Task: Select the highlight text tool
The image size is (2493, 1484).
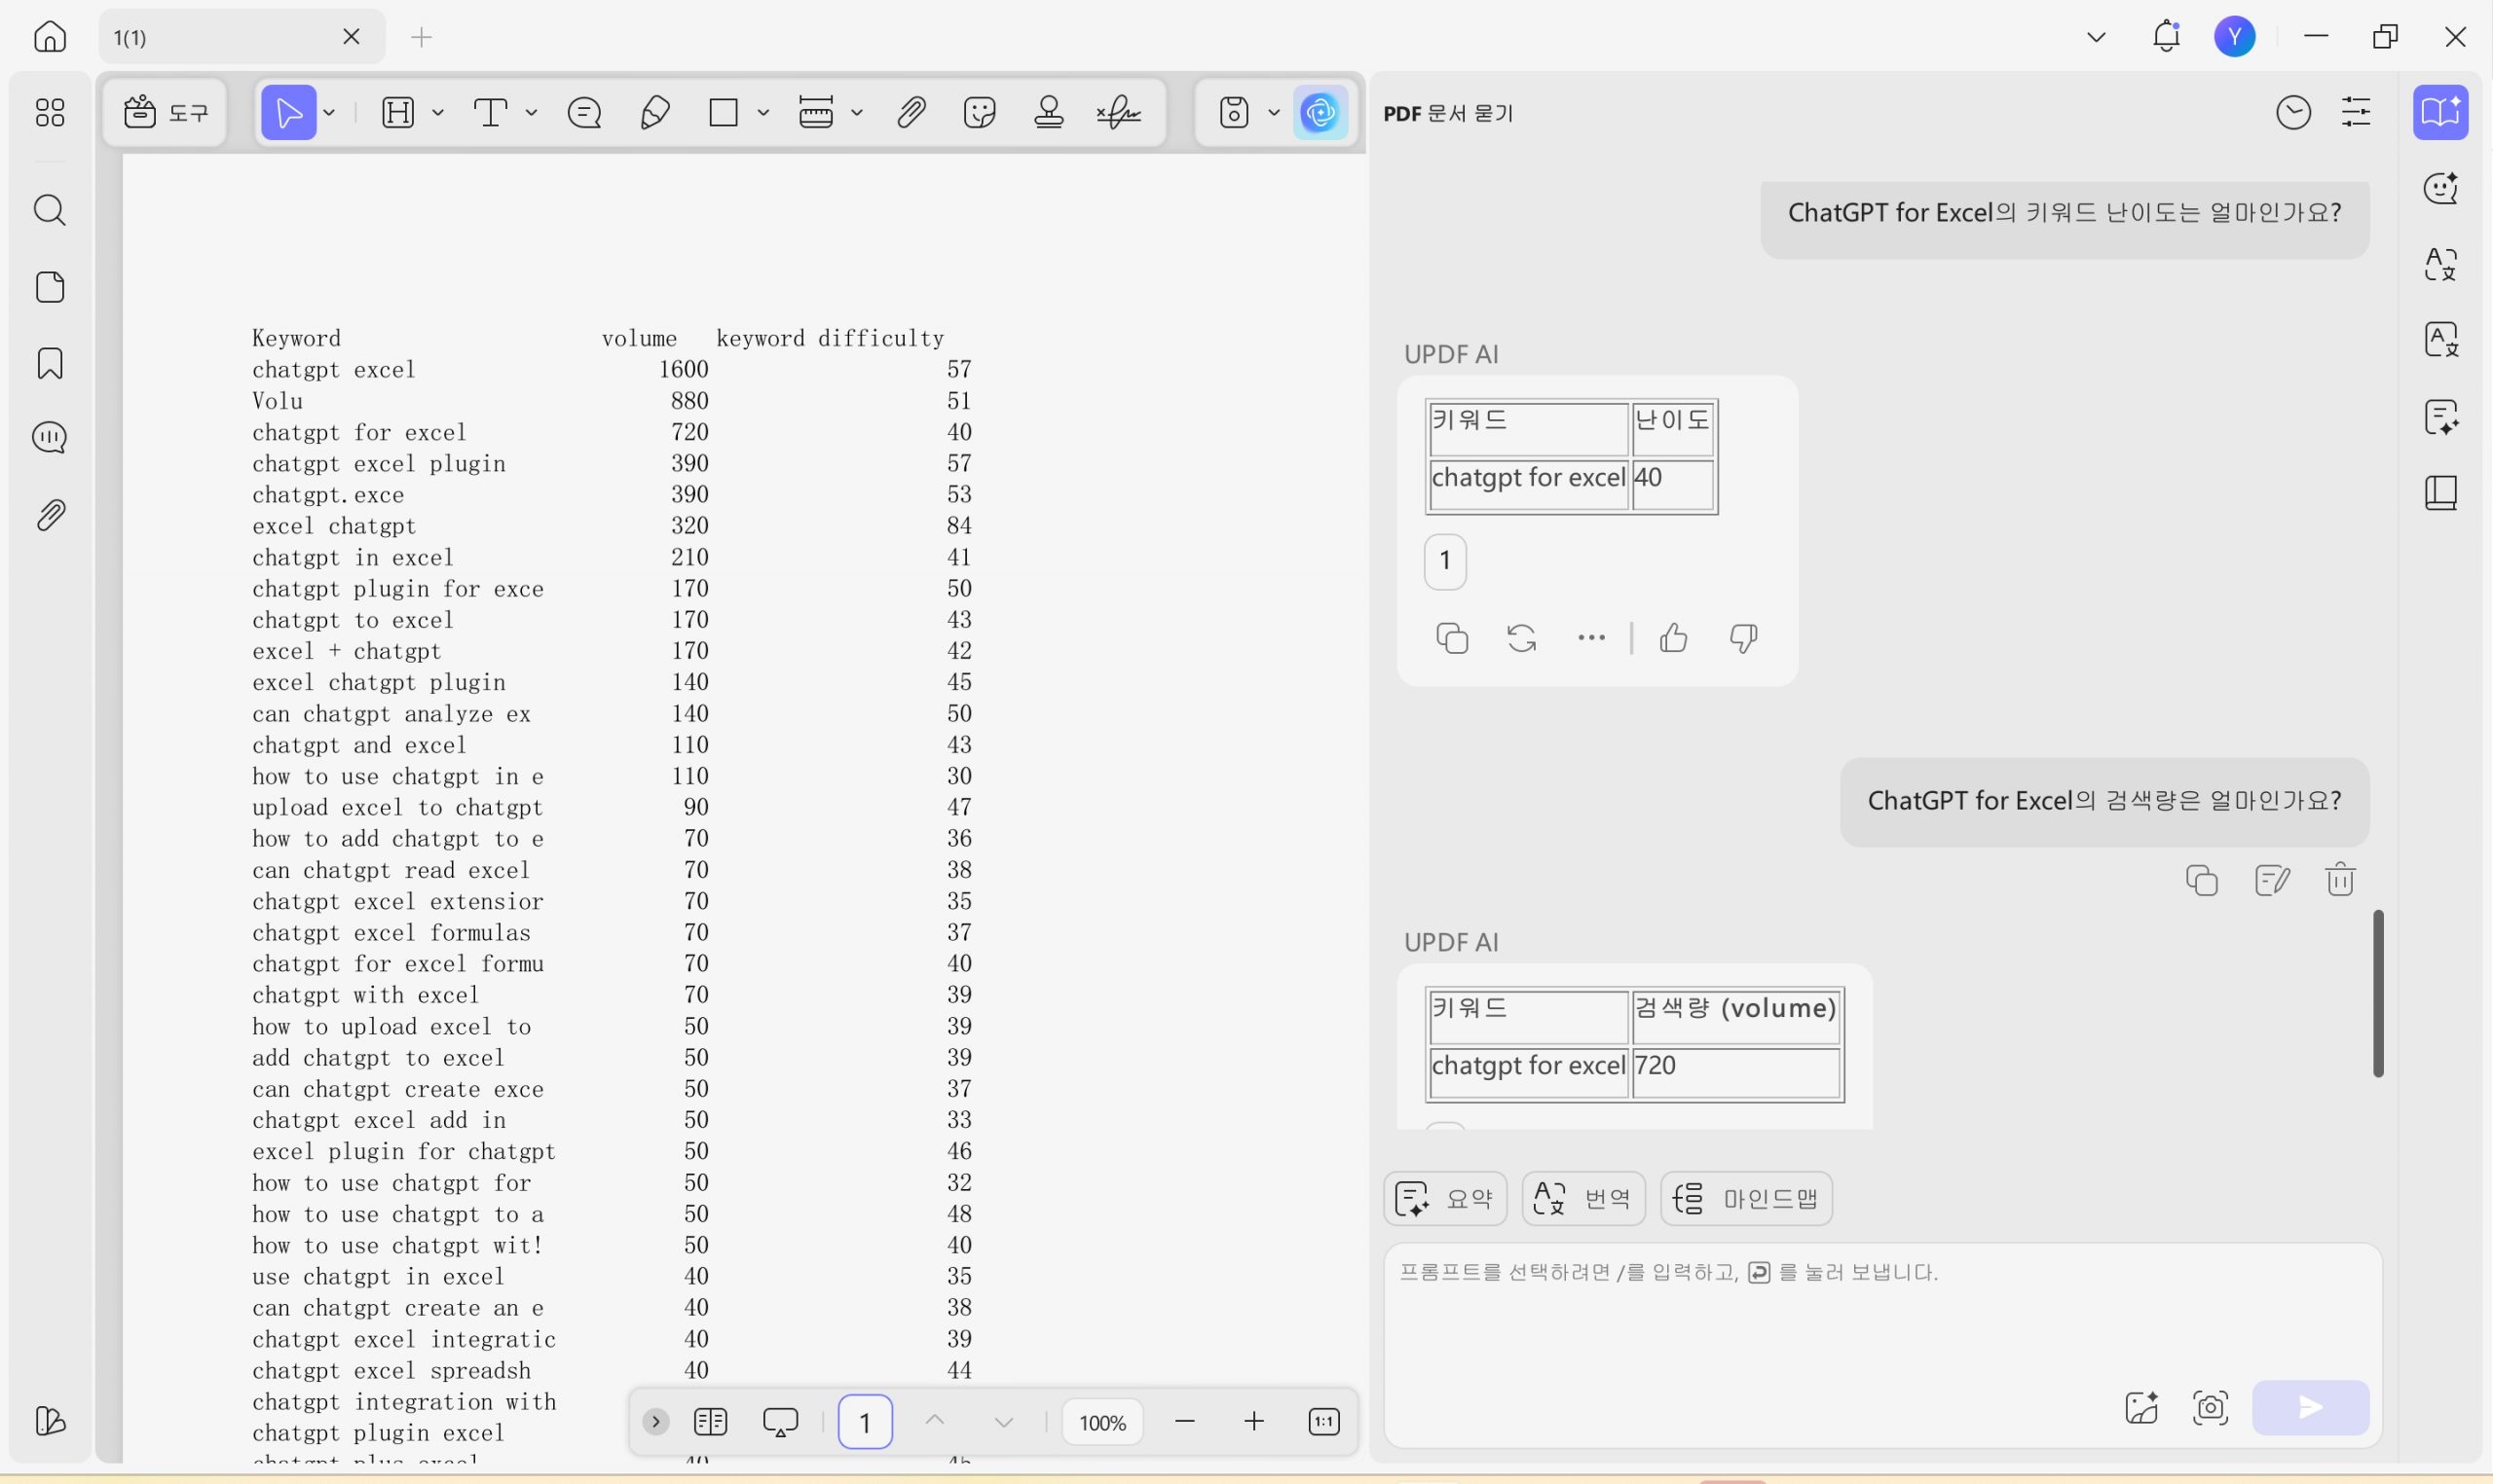Action: coord(398,112)
